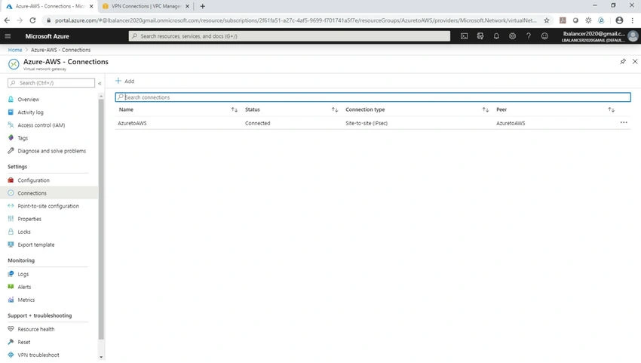641x363 pixels.
Task: Open Point-to-site configuration
Action: coord(48,206)
